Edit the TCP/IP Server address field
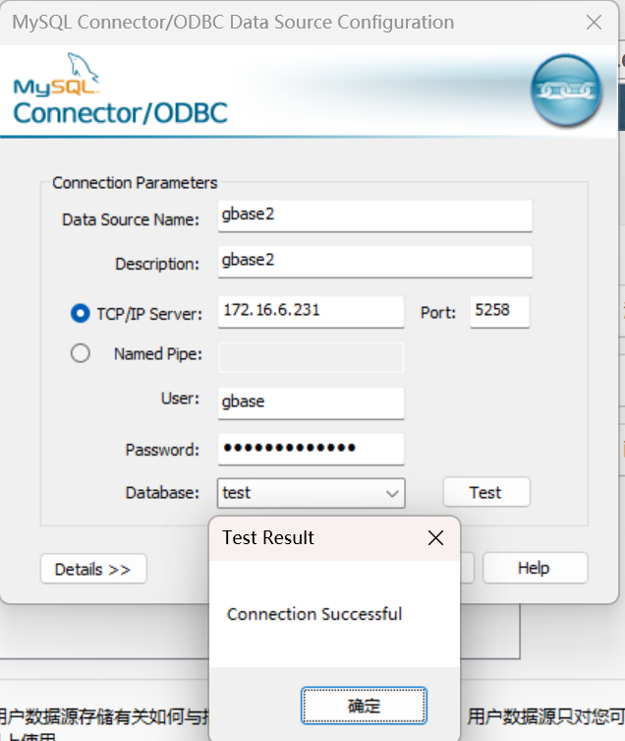 coord(312,311)
